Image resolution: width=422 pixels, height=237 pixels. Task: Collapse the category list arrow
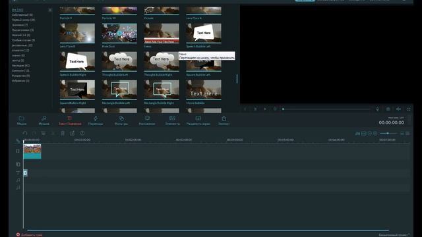pyautogui.click(x=50, y=10)
